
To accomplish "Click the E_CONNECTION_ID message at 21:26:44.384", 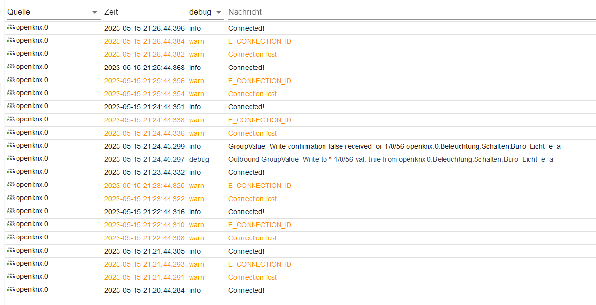I will pos(259,41).
